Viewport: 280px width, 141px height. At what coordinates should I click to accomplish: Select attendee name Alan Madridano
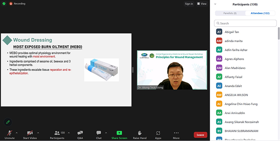235,68
